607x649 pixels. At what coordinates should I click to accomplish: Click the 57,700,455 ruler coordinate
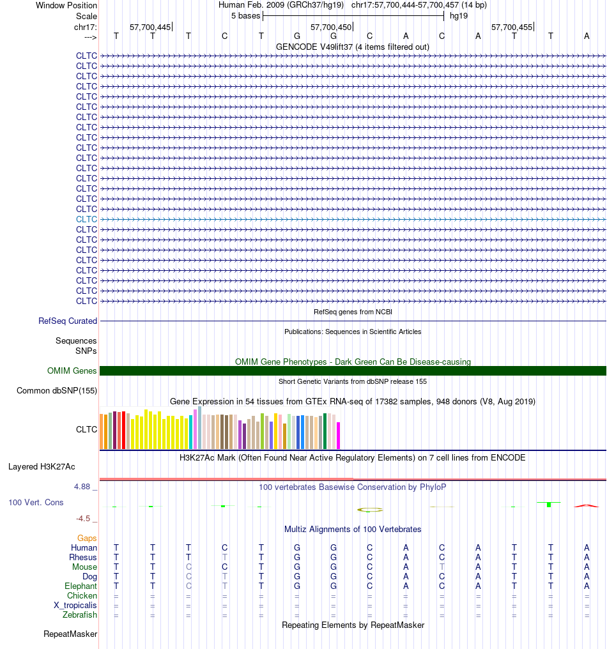pyautogui.click(x=512, y=27)
